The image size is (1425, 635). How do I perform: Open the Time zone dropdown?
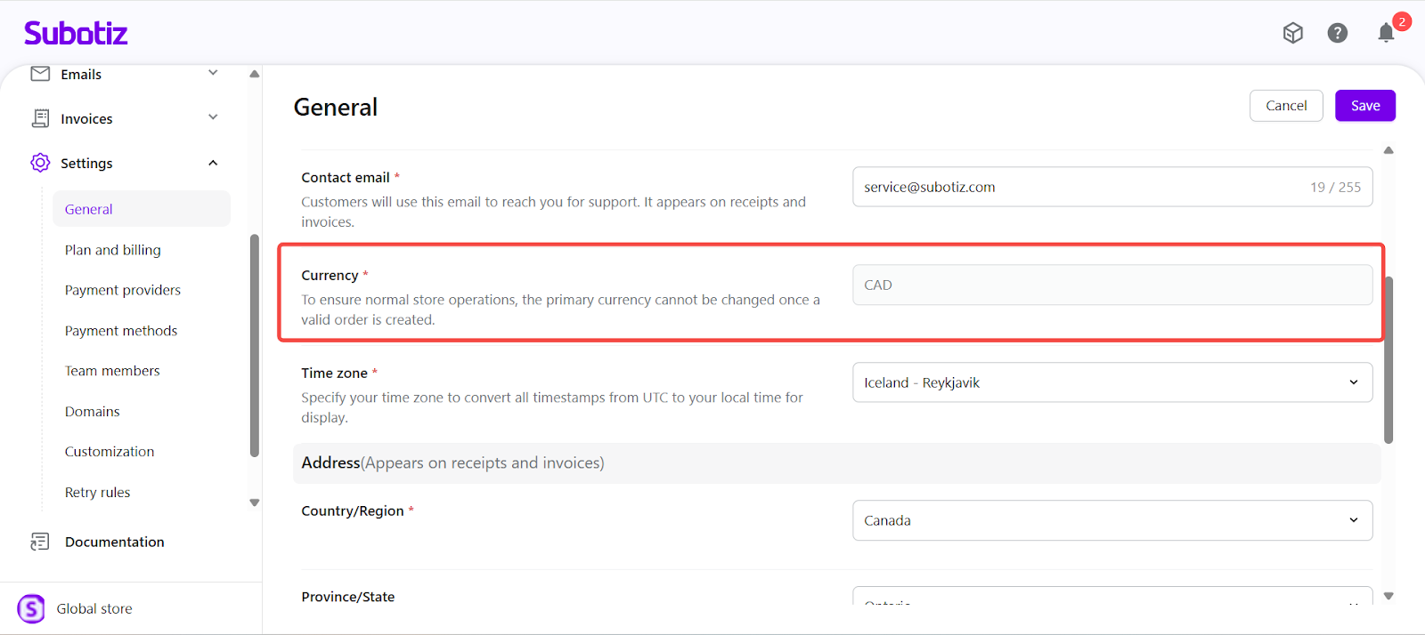(x=1111, y=382)
